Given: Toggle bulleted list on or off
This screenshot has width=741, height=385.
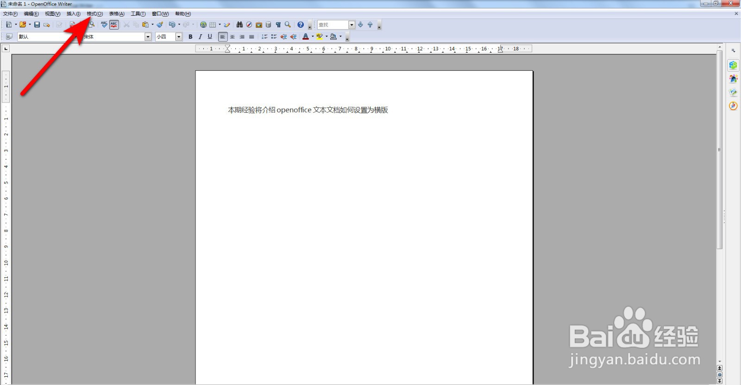Looking at the screenshot, I should pos(274,37).
